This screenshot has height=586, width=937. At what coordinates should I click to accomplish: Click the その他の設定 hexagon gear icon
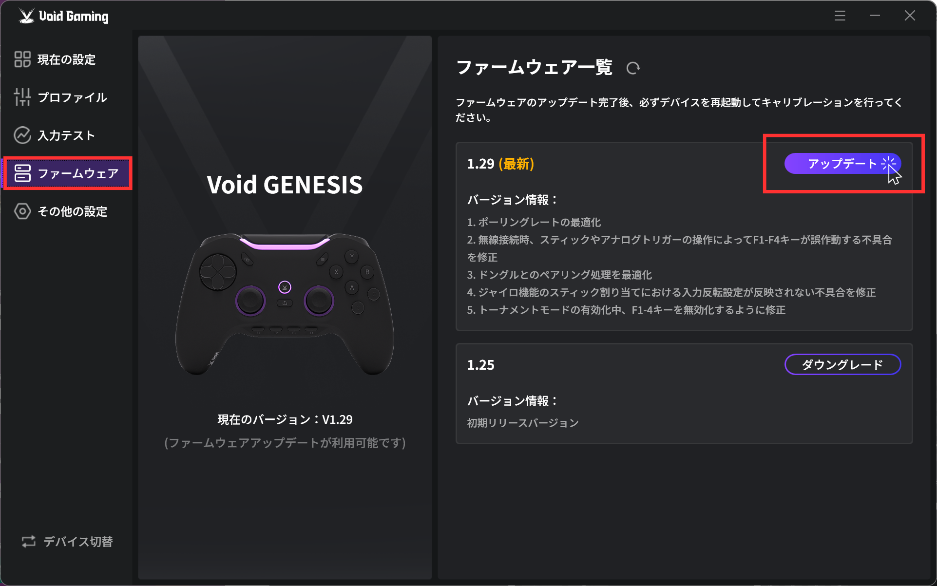tap(22, 211)
